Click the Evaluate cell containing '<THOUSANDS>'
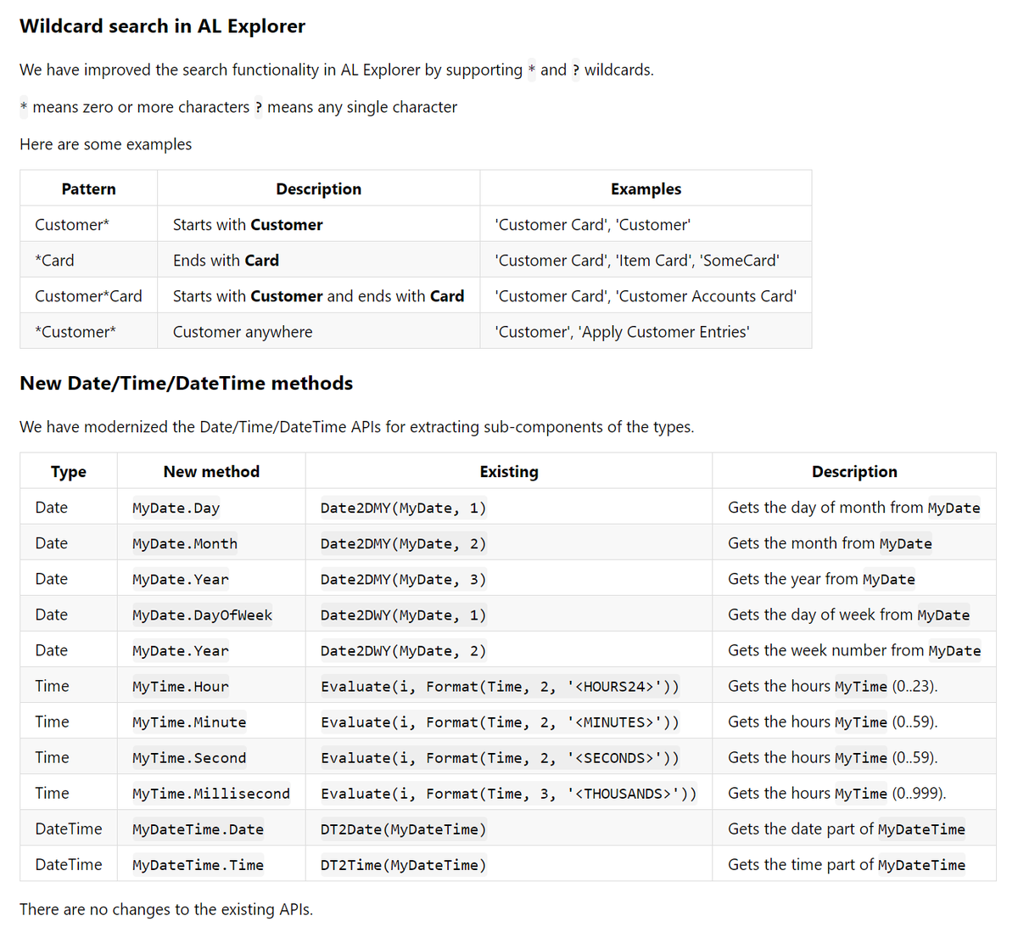This screenshot has height=927, width=1018. (x=509, y=792)
